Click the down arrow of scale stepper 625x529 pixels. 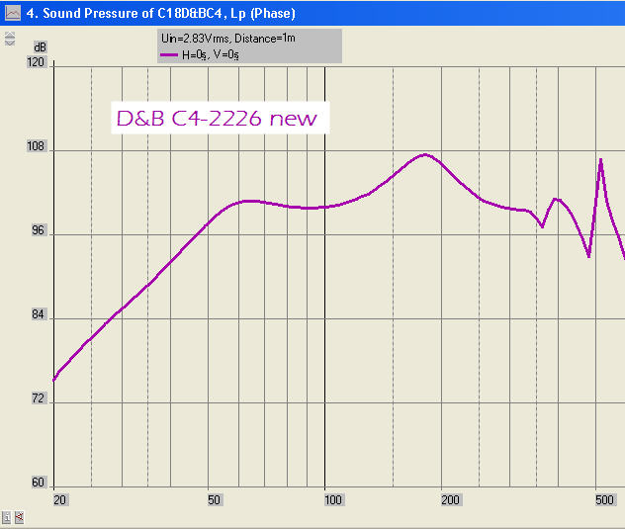(10, 43)
